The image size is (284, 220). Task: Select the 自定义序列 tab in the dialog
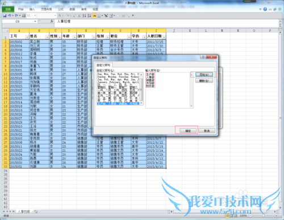[x=103, y=65]
